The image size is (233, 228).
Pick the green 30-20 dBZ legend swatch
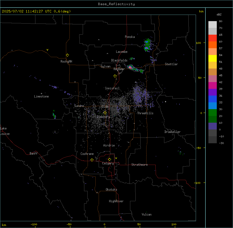point(212,113)
